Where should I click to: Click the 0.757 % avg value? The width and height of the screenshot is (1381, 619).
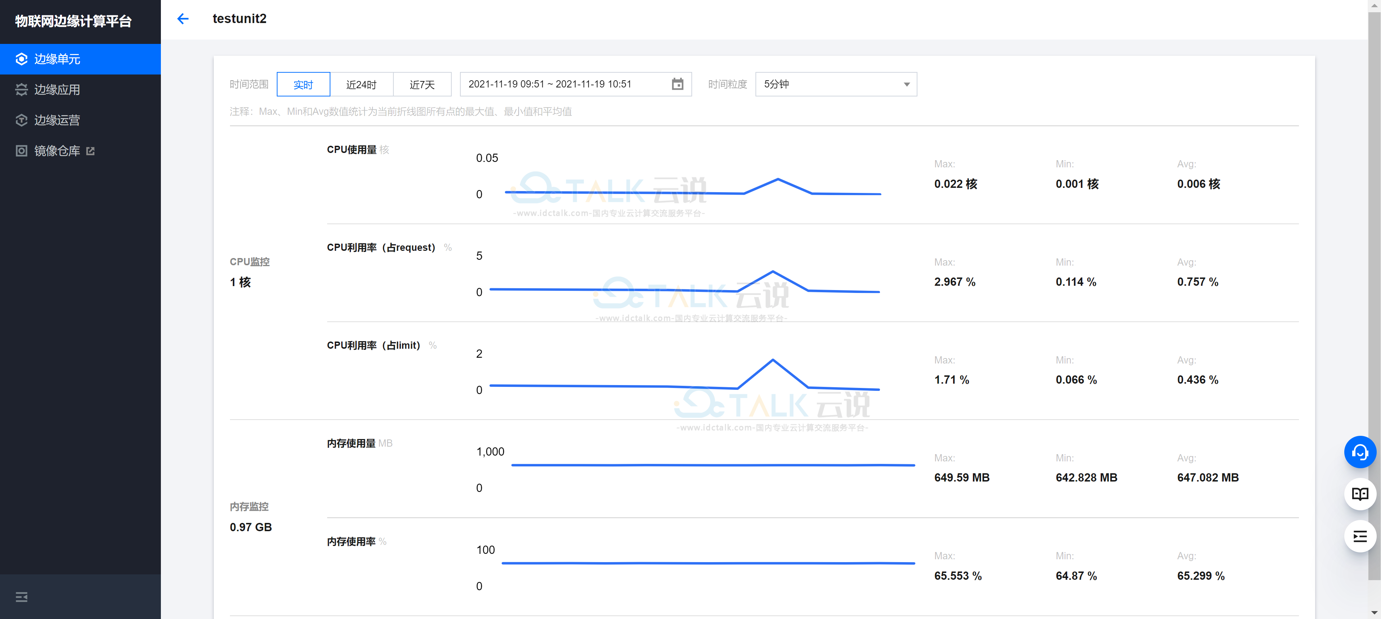coord(1198,282)
